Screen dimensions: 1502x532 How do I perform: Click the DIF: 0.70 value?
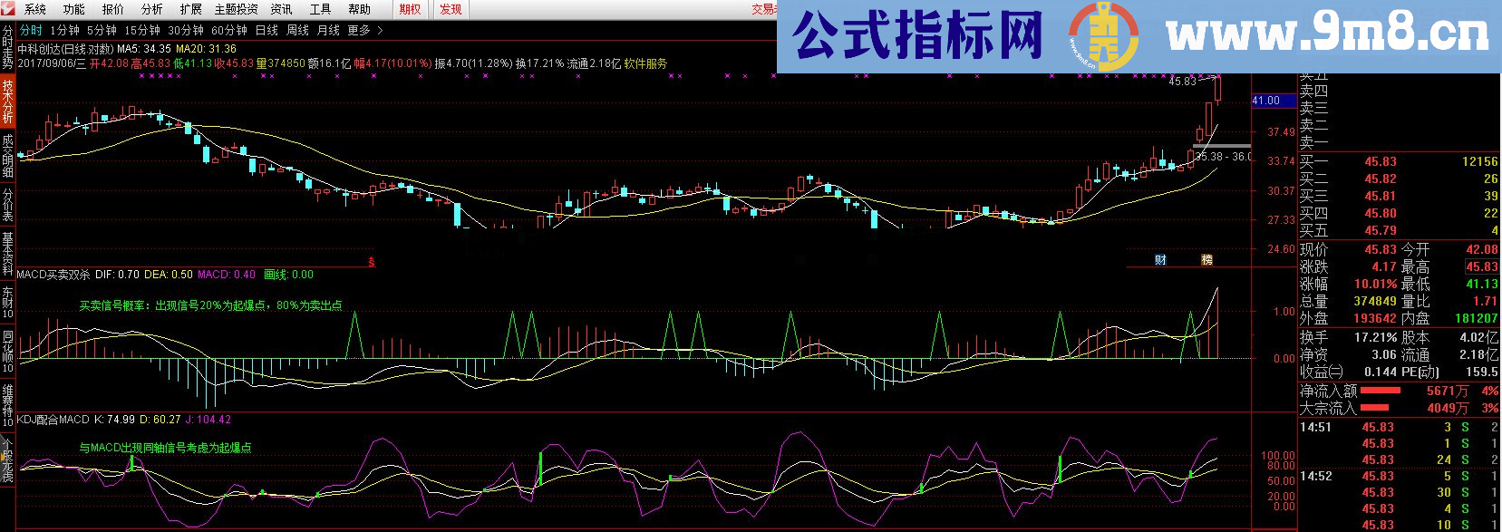(117, 275)
